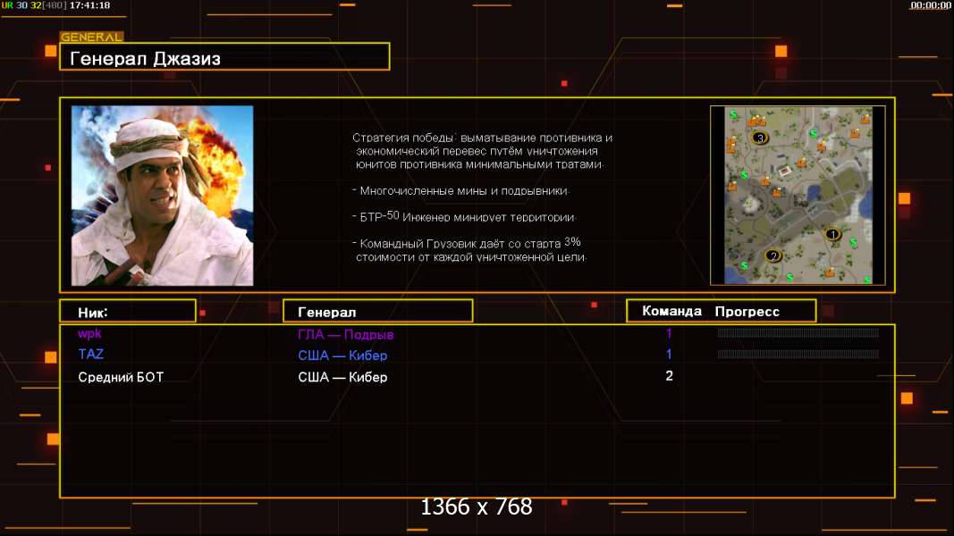The height and width of the screenshot is (536, 954).
Task: Click the 17:41:18 clock readout
Action: (x=89, y=5)
